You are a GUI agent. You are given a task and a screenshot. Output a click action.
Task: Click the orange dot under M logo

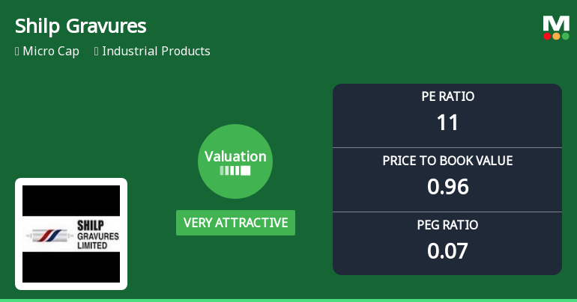click(x=556, y=36)
